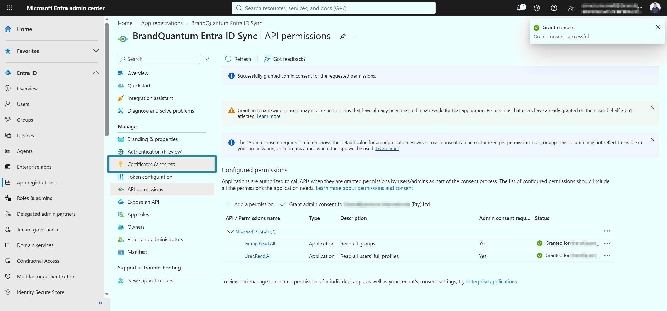Click Grant admin consent button
This screenshot has height=311, width=667.
tap(355, 204)
